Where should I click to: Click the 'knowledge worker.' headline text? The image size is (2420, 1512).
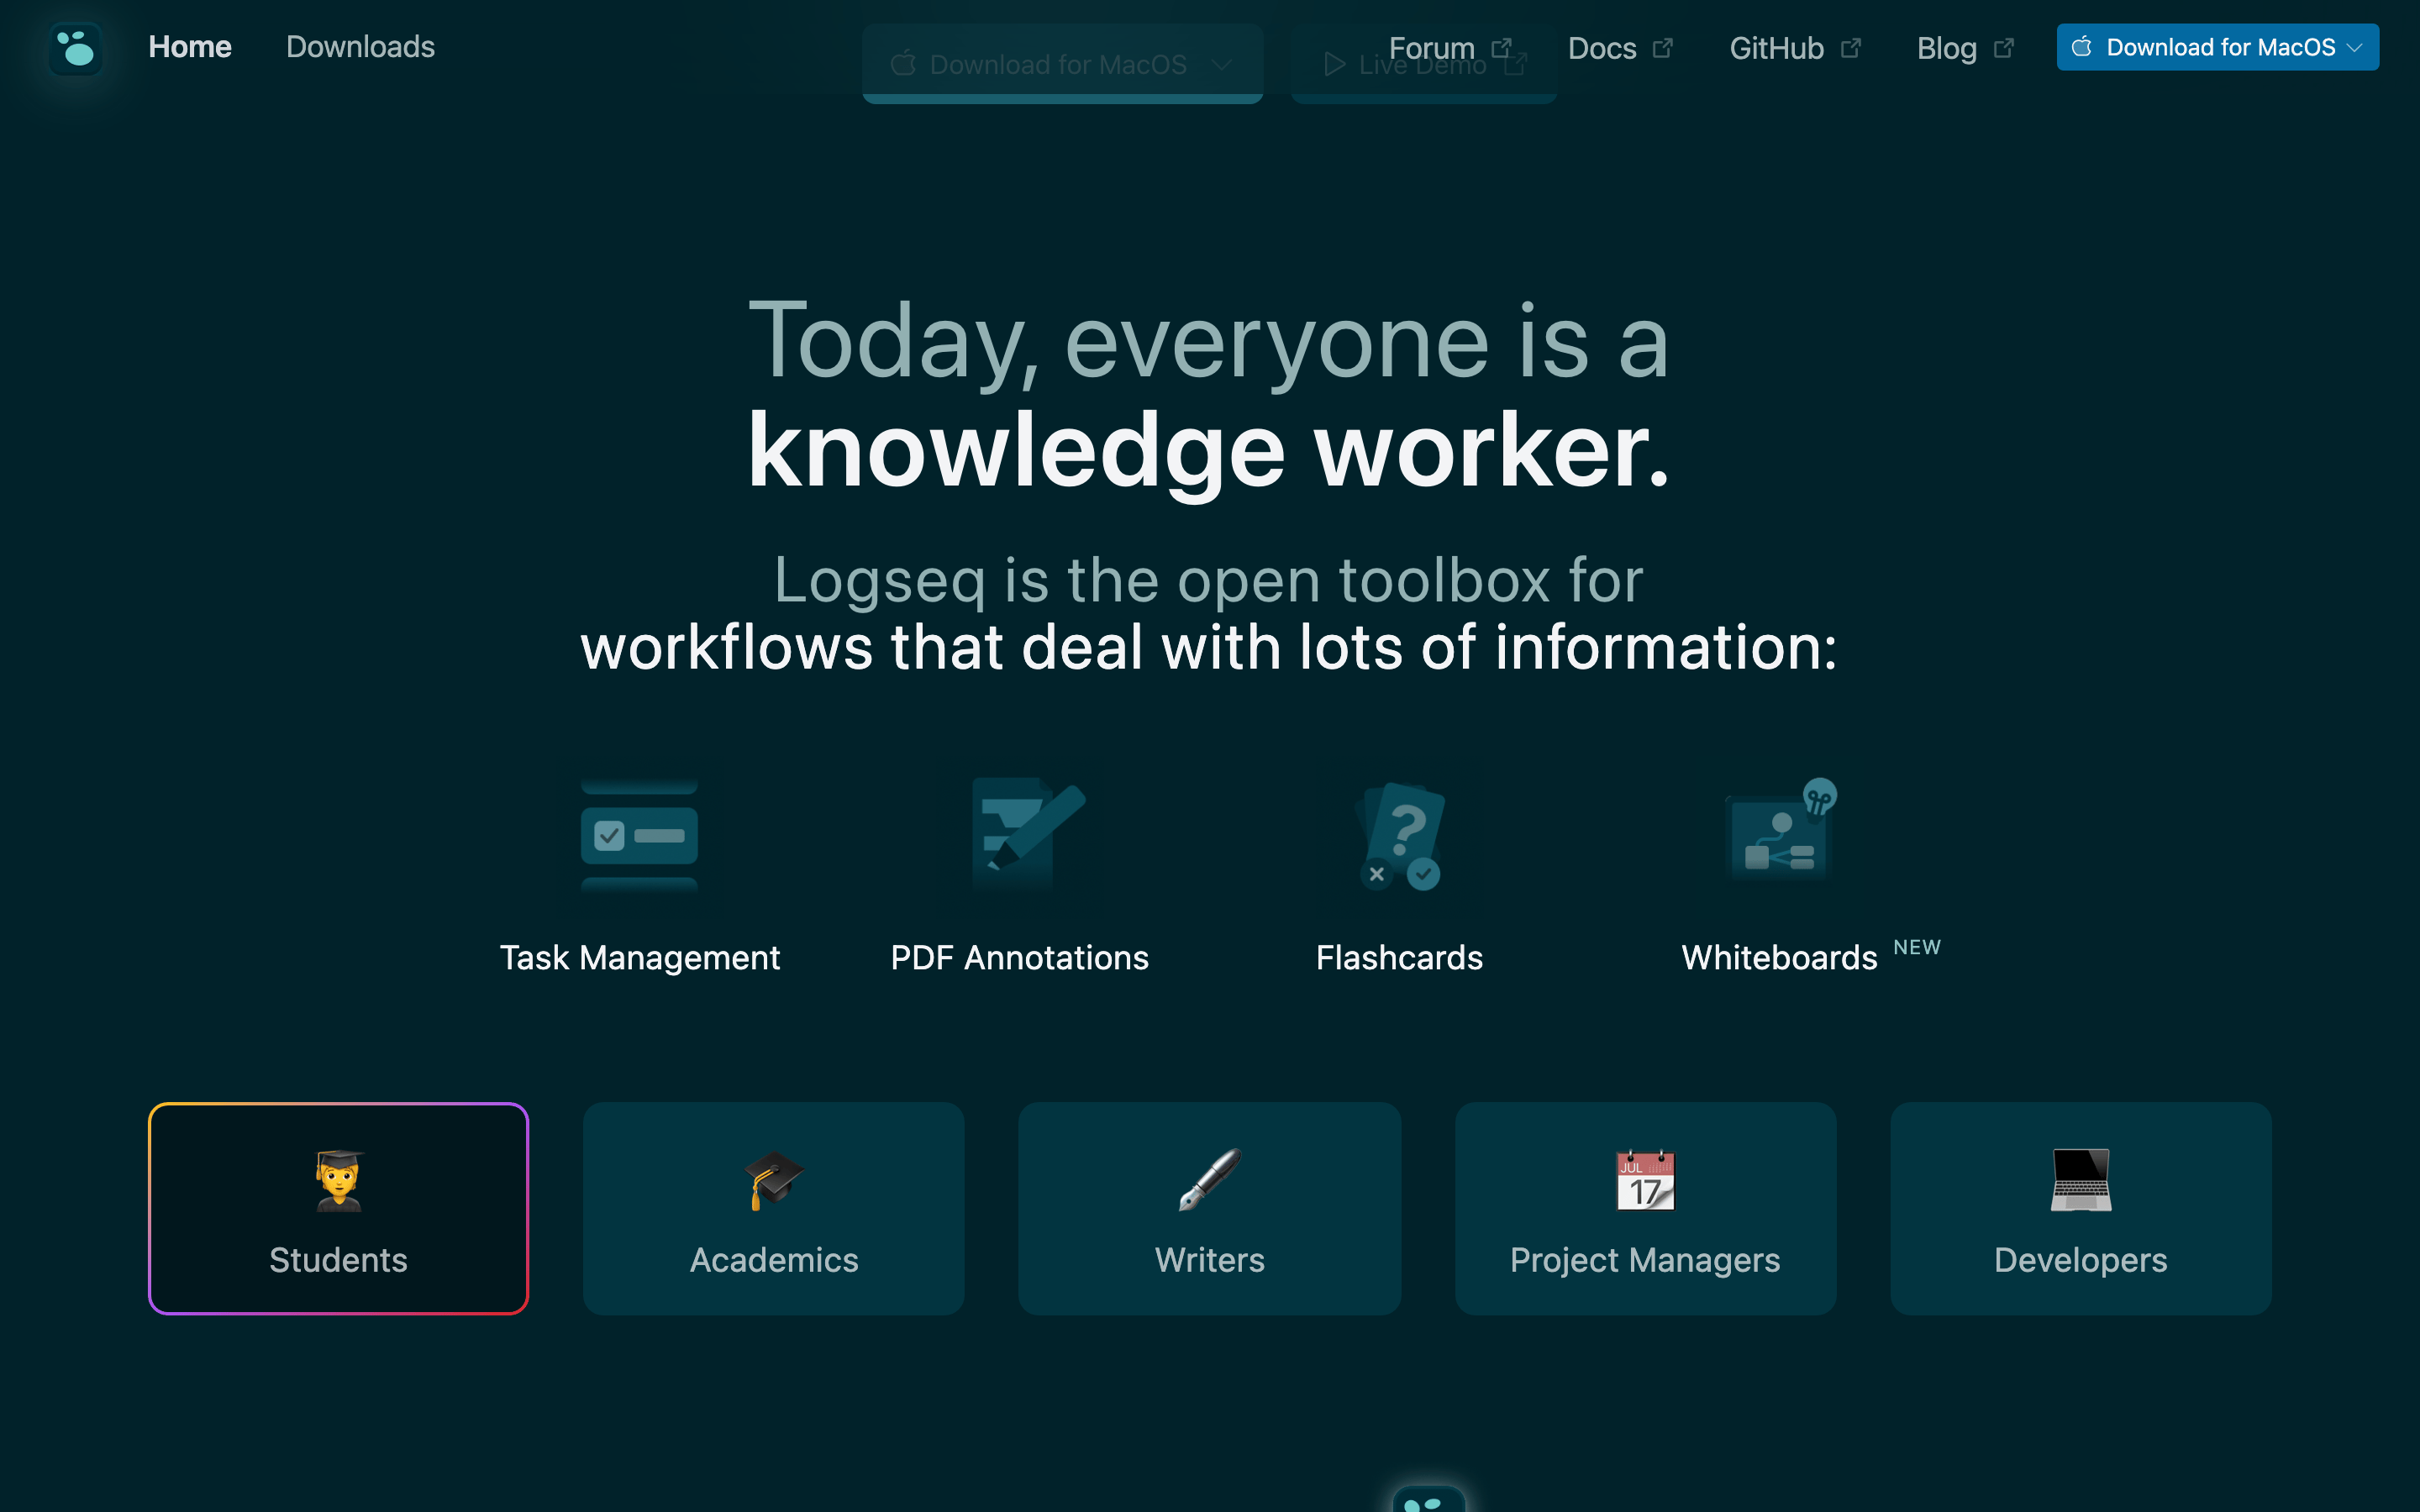pos(1209,451)
